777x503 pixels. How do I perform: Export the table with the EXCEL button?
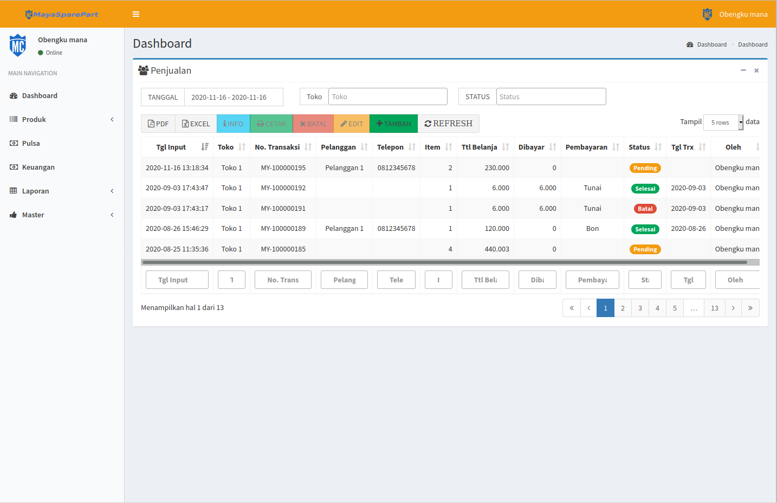[x=196, y=124]
